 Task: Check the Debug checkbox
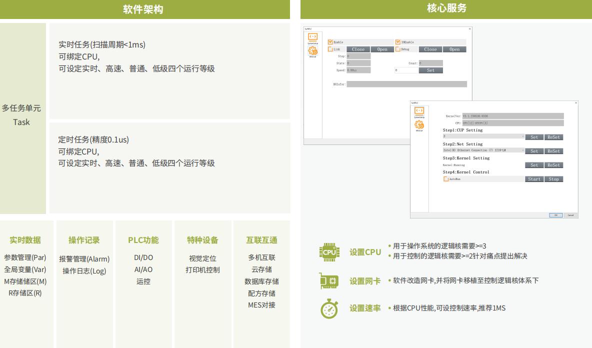pos(398,49)
